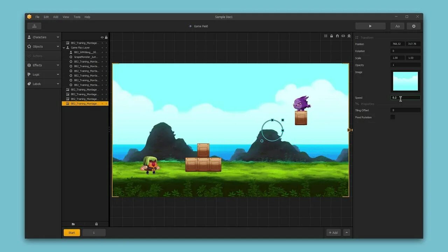This screenshot has height=252, width=448.
Task: Open the Add menu
Action: [56, 17]
